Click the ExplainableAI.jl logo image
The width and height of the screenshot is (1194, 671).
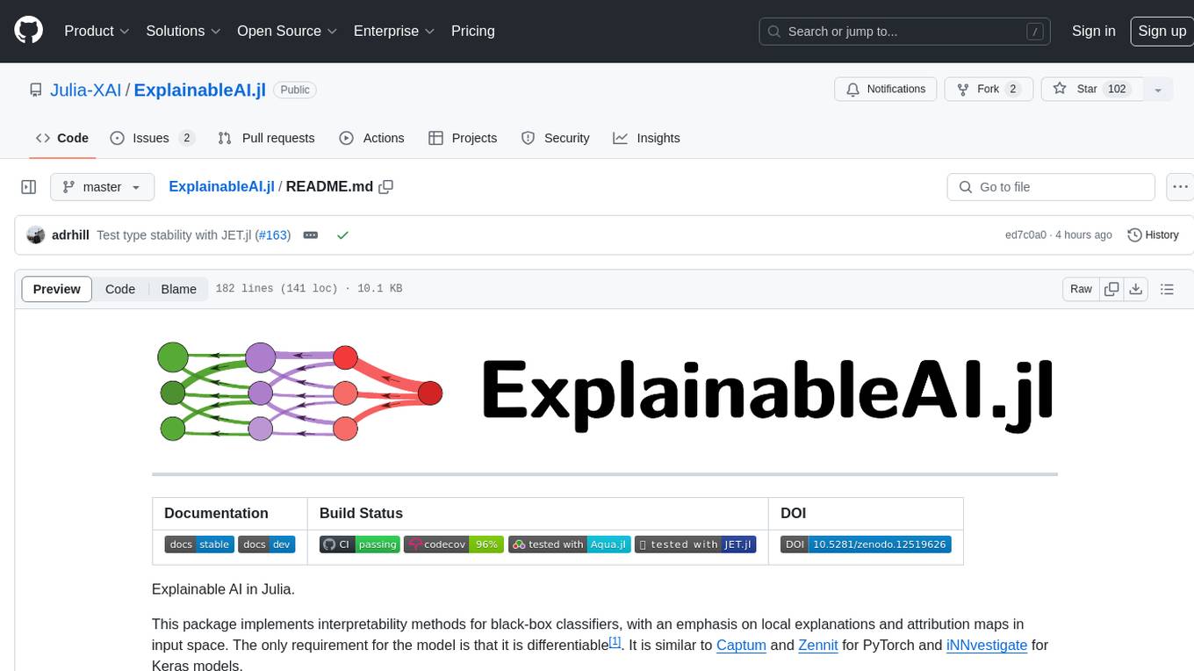[x=604, y=392]
